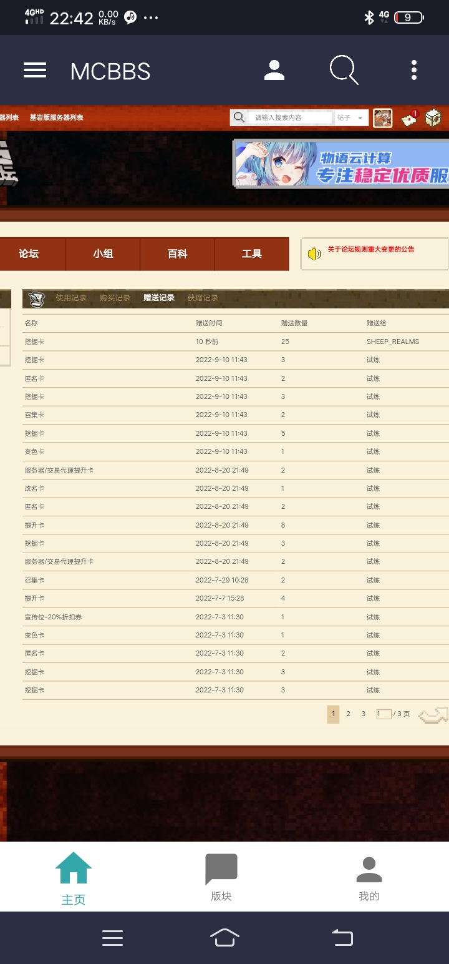Click the 赠送数量 column header
449x964 pixels.
click(294, 323)
